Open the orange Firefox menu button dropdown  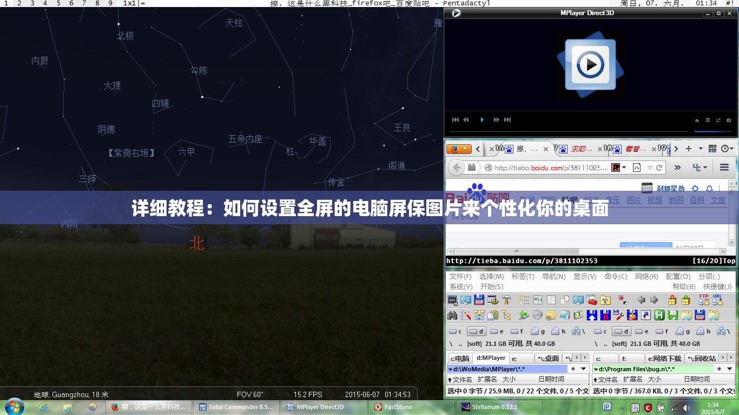pyautogui.click(x=459, y=149)
